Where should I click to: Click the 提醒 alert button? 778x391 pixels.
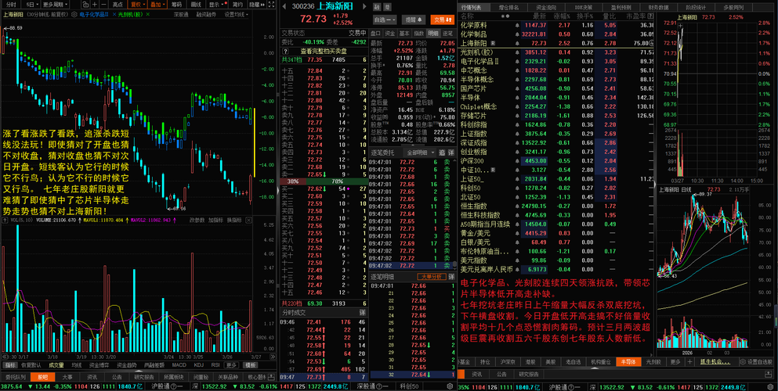(414, 20)
